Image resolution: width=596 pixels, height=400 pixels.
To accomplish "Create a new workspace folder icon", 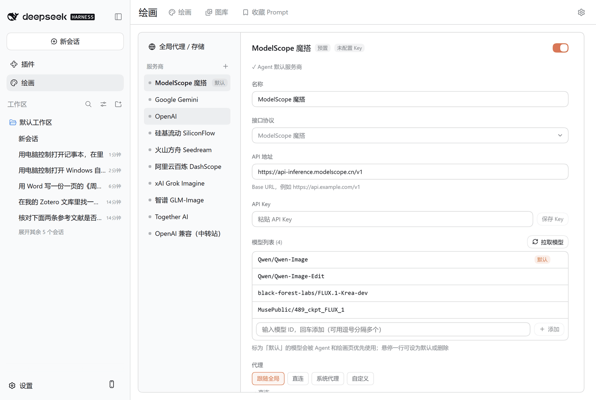I will tap(118, 104).
